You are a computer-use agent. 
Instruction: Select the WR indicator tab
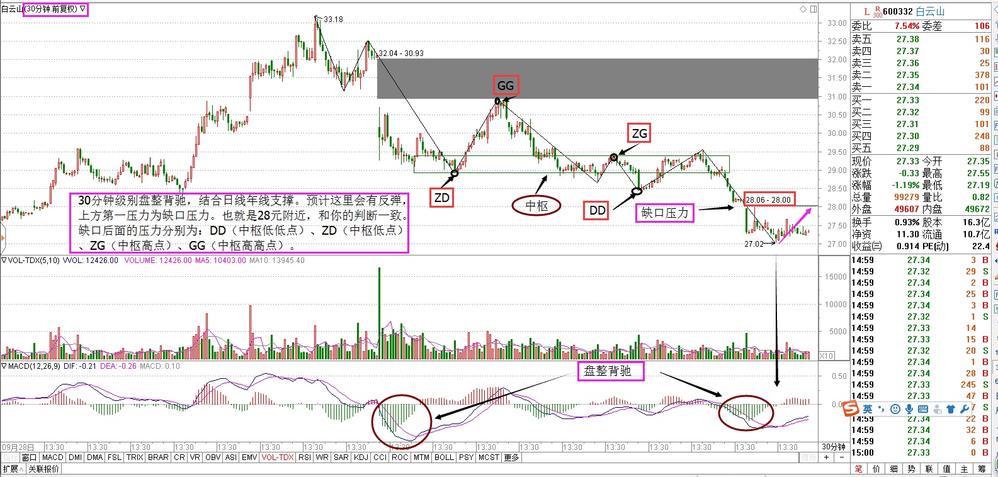322,457
